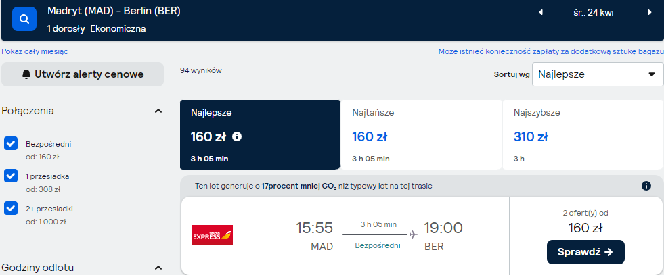This screenshot has height=275, width=664.
Task: Click the airplane icon on flight route
Action: coord(414,234)
